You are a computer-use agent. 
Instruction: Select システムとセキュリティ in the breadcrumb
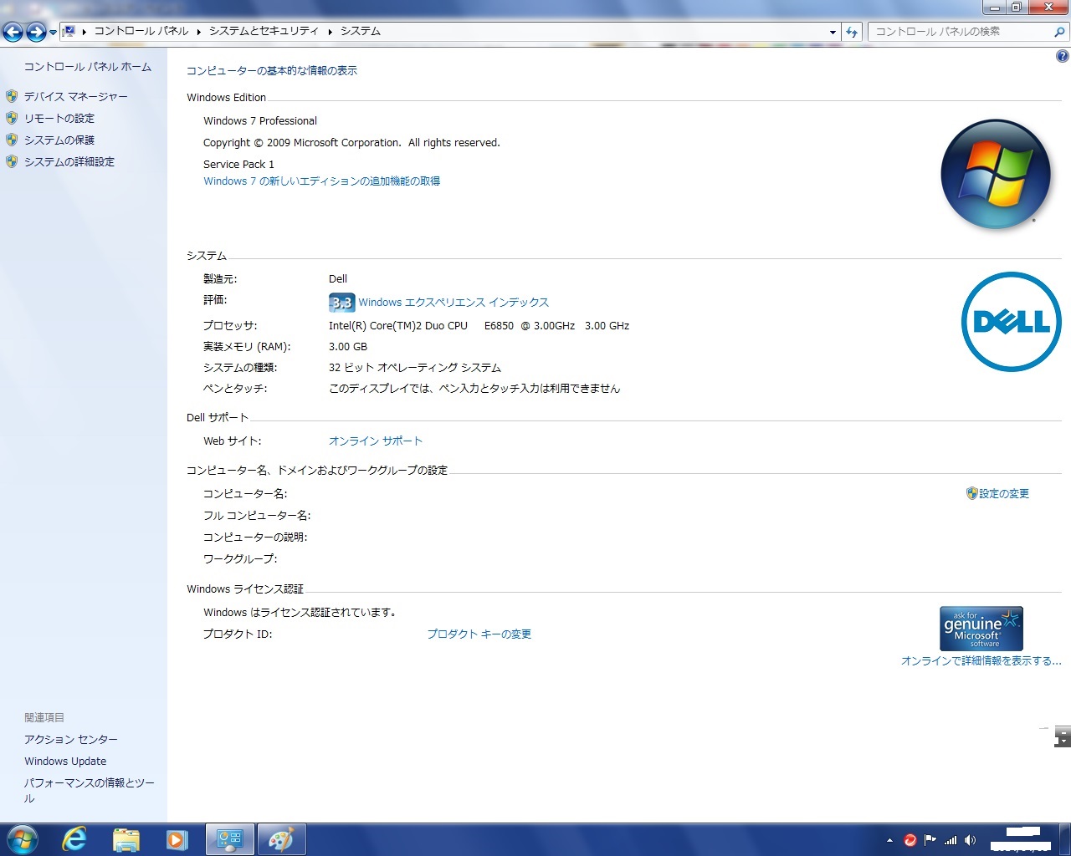coord(264,31)
